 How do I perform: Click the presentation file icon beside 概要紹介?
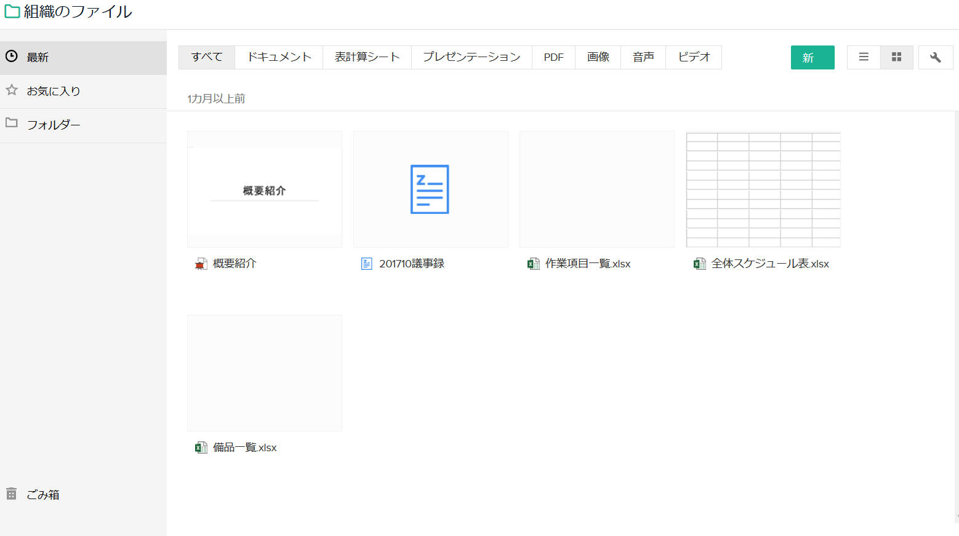[201, 264]
